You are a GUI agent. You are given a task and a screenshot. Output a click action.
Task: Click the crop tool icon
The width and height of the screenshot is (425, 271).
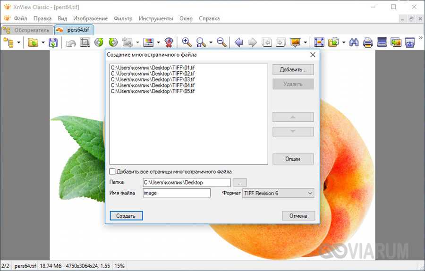pos(85,42)
